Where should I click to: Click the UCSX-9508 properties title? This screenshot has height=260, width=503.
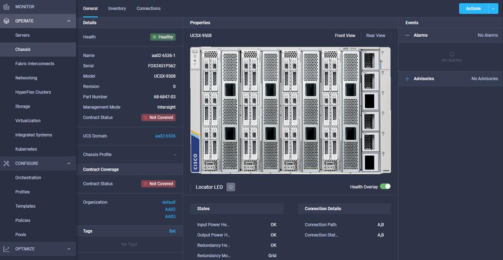[201, 36]
